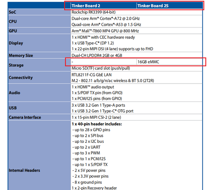212x190 pixels.
Task: Click '1 x 40-pin header includes:' heading
Action: [97, 124]
